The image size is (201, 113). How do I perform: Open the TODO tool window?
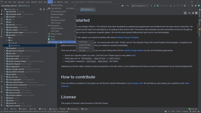click(x=14, y=109)
